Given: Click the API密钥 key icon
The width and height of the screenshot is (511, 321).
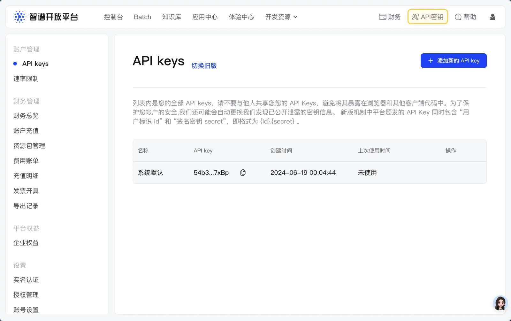Looking at the screenshot, I should click(x=416, y=17).
